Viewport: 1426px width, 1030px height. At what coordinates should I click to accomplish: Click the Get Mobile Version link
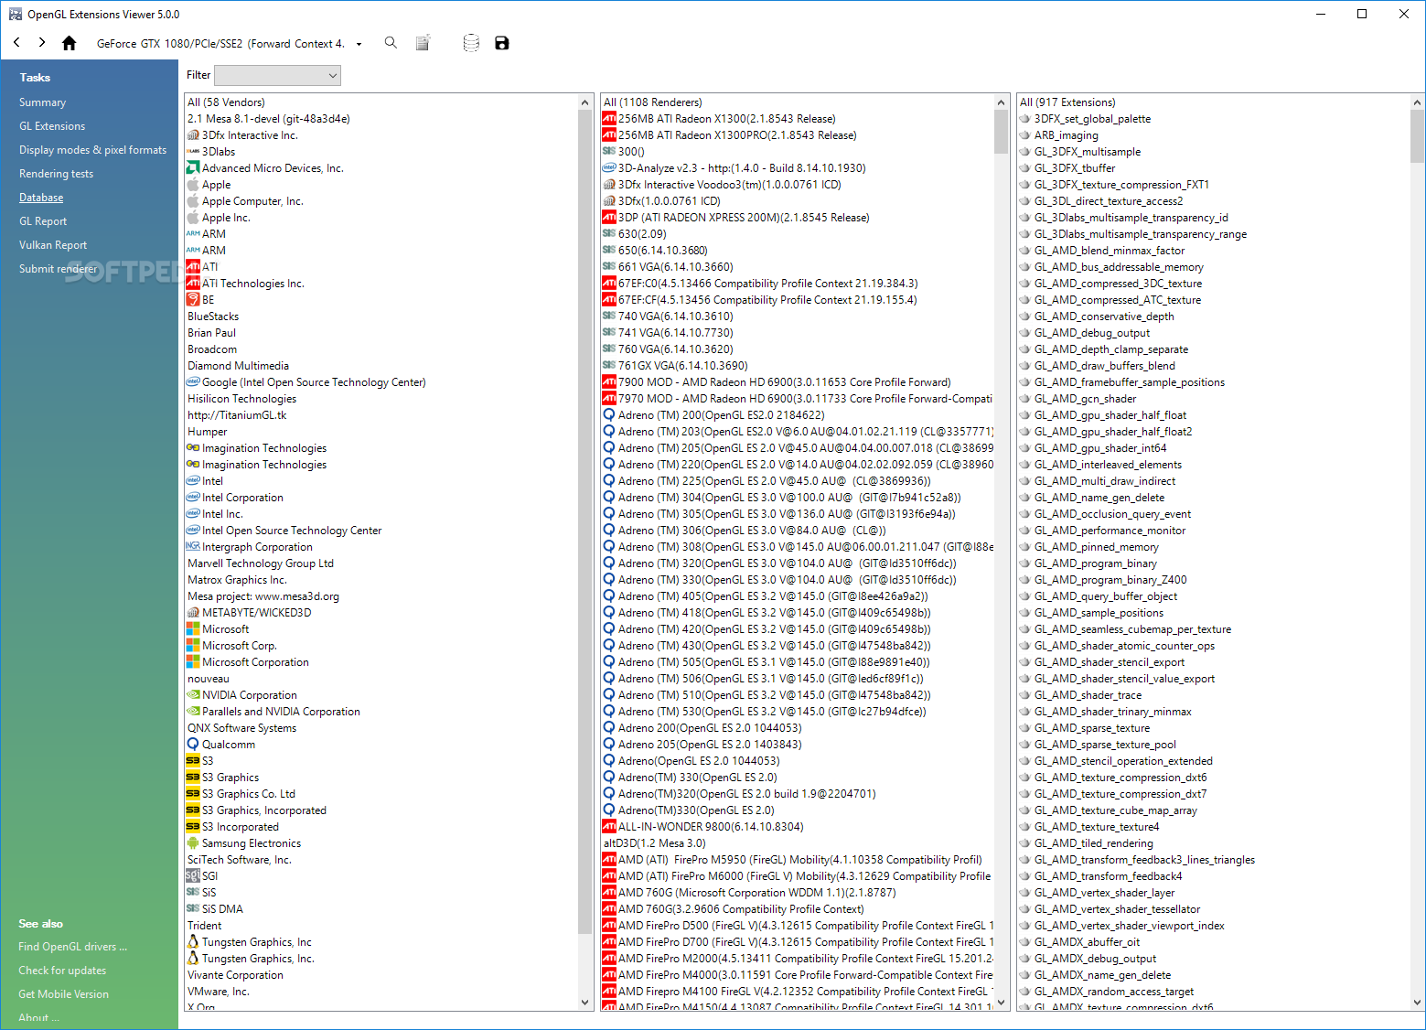(63, 994)
